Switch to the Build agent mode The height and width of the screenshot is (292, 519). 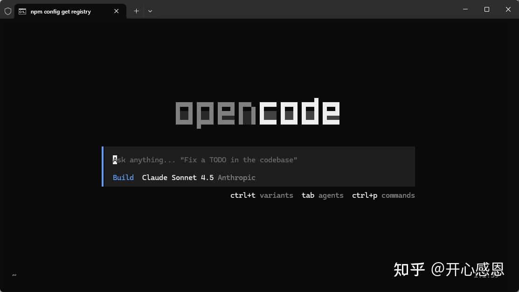(123, 177)
